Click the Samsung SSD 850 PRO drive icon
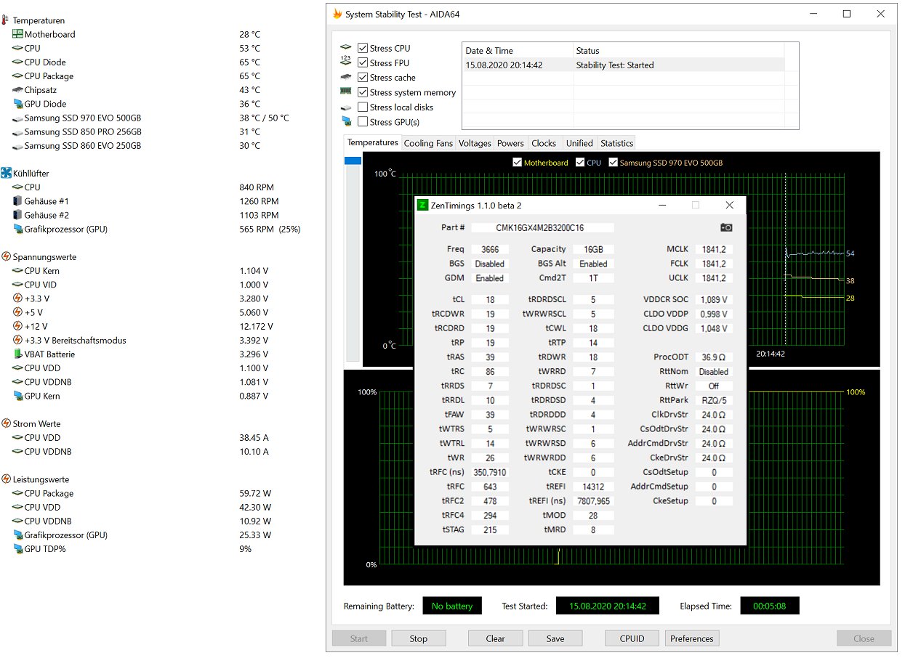This screenshot has width=905, height=658. 17,132
